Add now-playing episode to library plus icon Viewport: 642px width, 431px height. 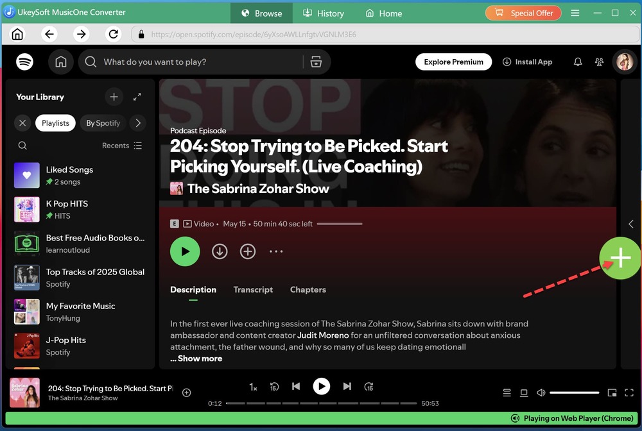(x=186, y=393)
